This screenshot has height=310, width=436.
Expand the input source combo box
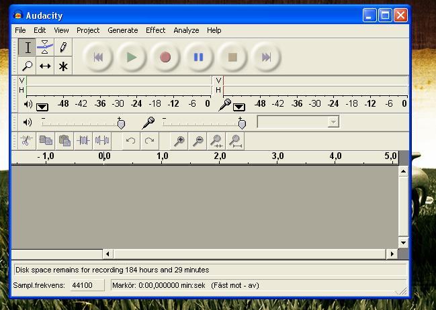[333, 122]
